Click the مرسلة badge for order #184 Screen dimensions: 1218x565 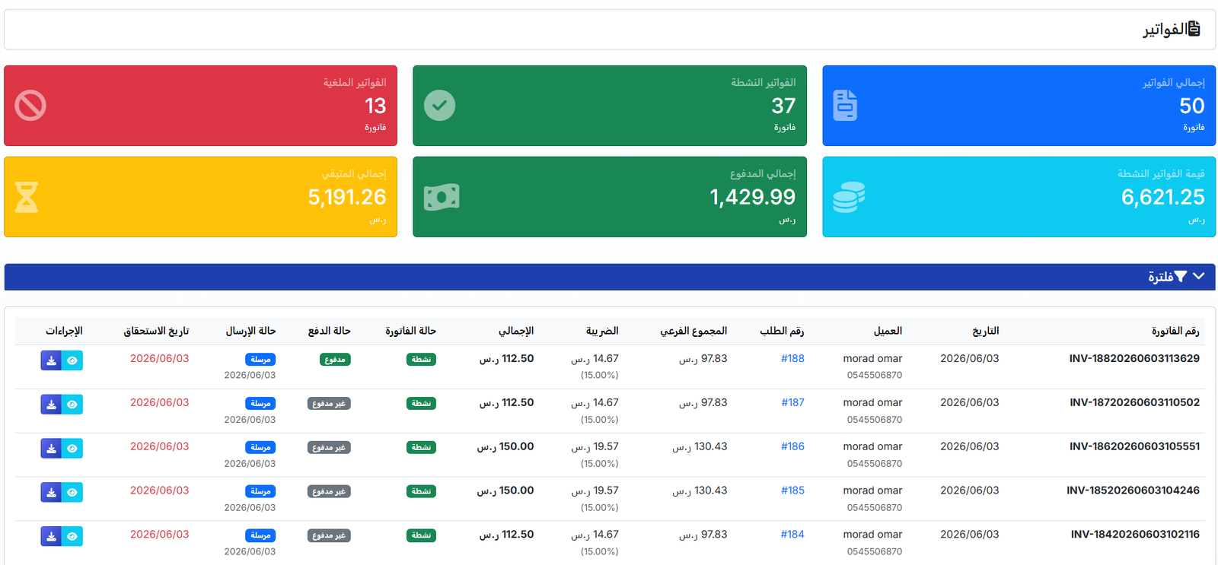[x=260, y=535]
